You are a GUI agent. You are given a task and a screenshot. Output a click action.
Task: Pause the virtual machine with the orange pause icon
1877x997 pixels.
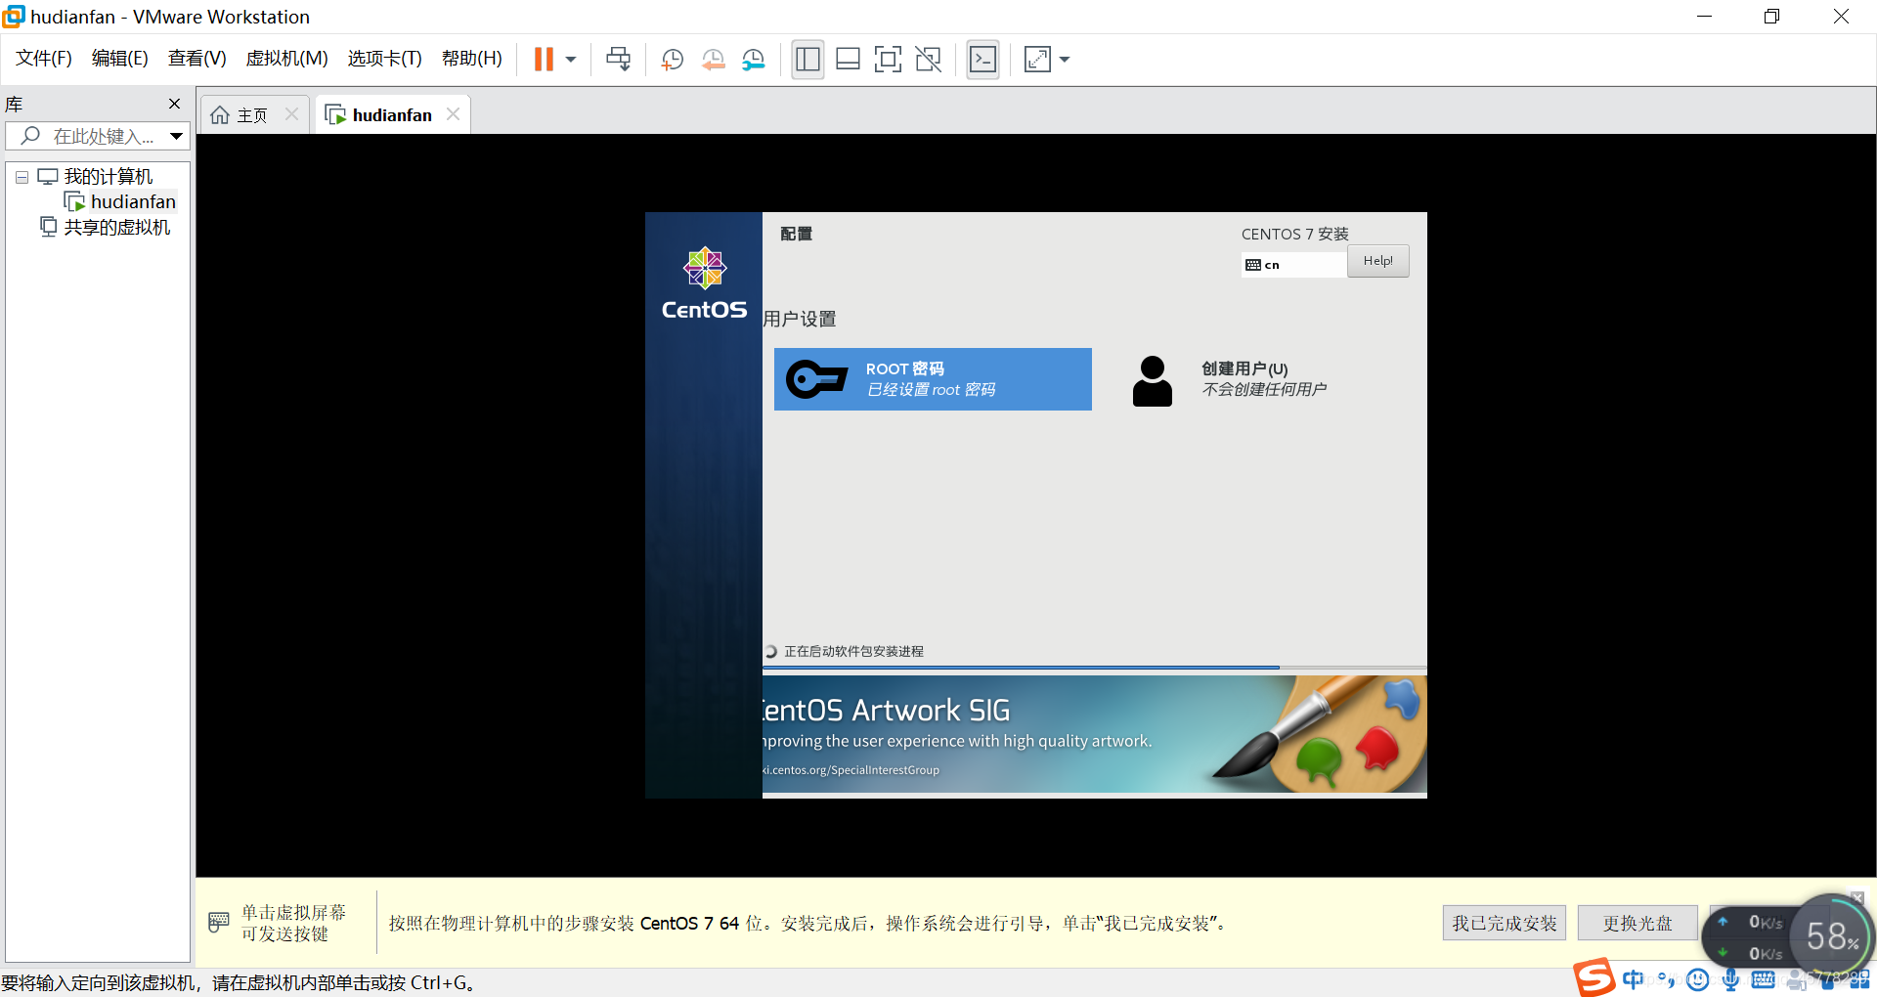click(544, 60)
